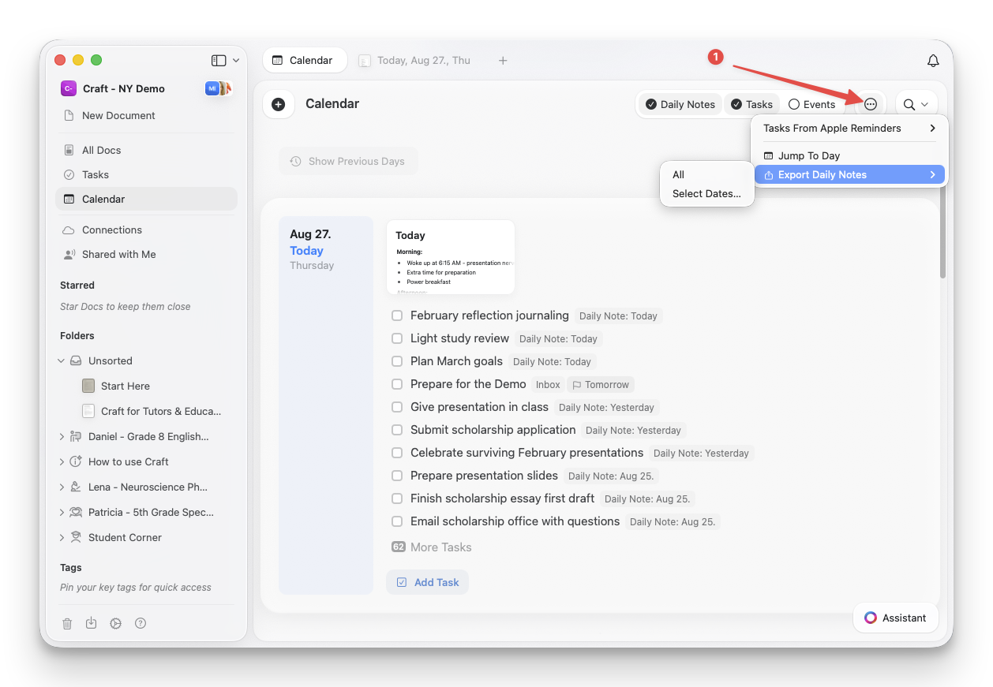This screenshot has height=687, width=993.
Task: Click the Tomorrow flag tag on demo task
Action: pos(601,385)
